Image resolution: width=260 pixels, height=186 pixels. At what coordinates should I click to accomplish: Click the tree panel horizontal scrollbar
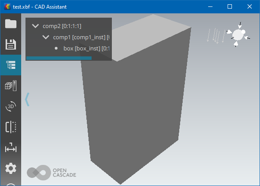coord(59,58)
